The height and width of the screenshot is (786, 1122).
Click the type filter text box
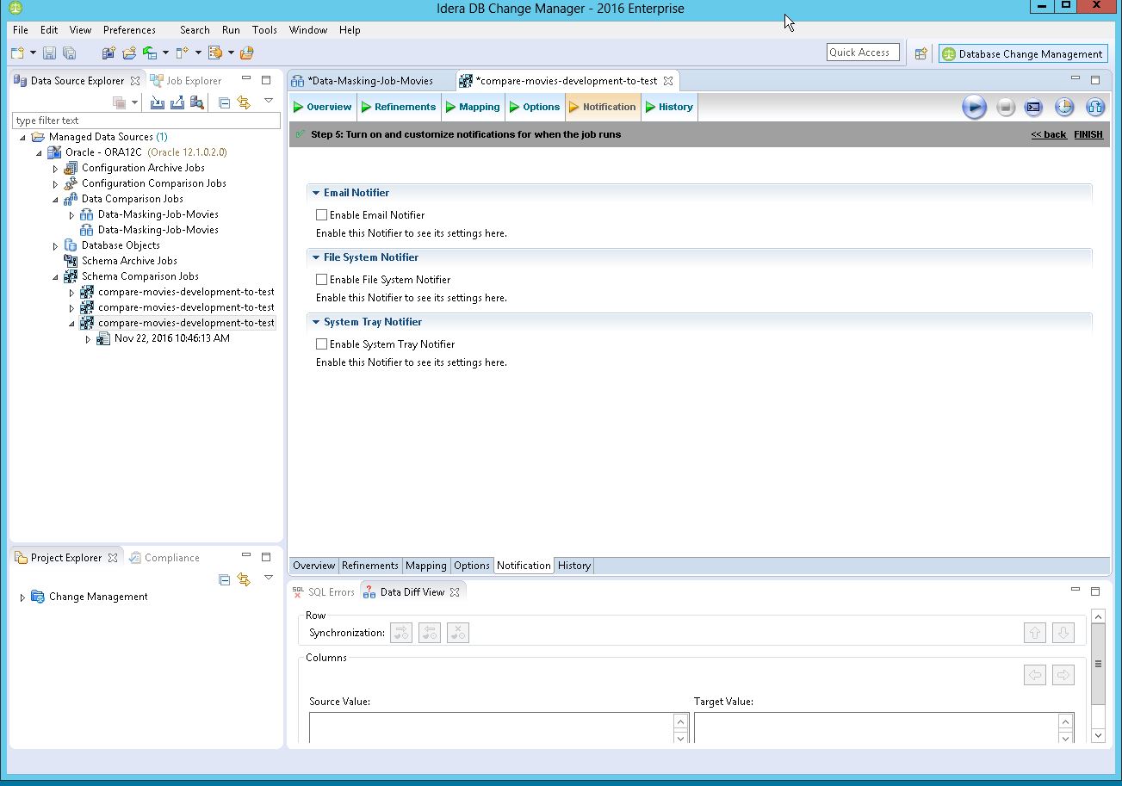tap(146, 121)
